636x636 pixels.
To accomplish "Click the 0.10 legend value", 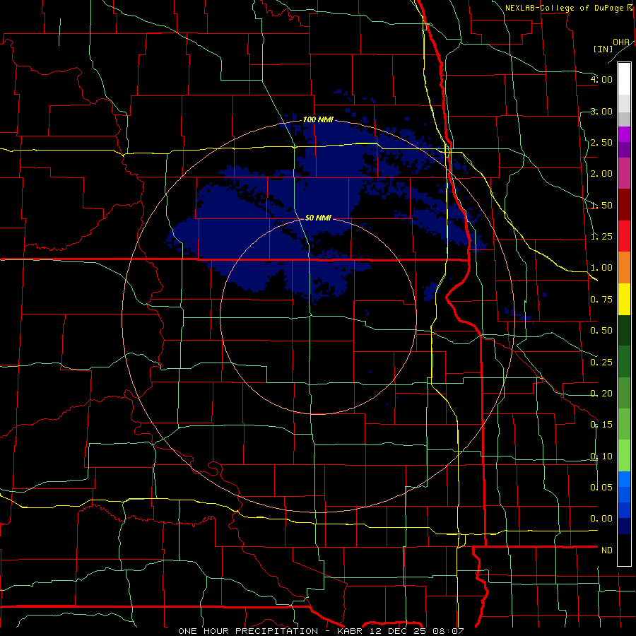I will 601,457.
